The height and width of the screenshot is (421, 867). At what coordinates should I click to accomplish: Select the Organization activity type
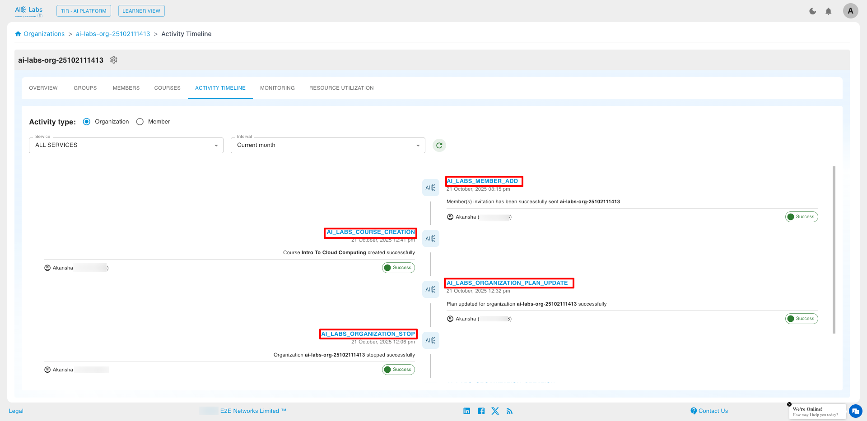click(87, 122)
